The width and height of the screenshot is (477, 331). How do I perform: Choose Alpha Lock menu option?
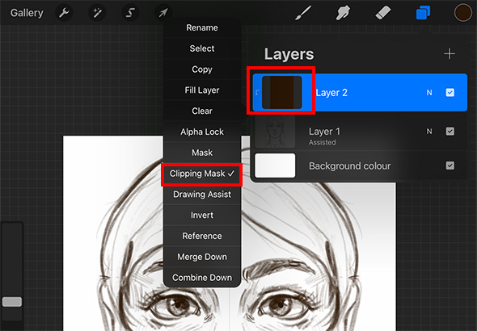[x=202, y=132]
